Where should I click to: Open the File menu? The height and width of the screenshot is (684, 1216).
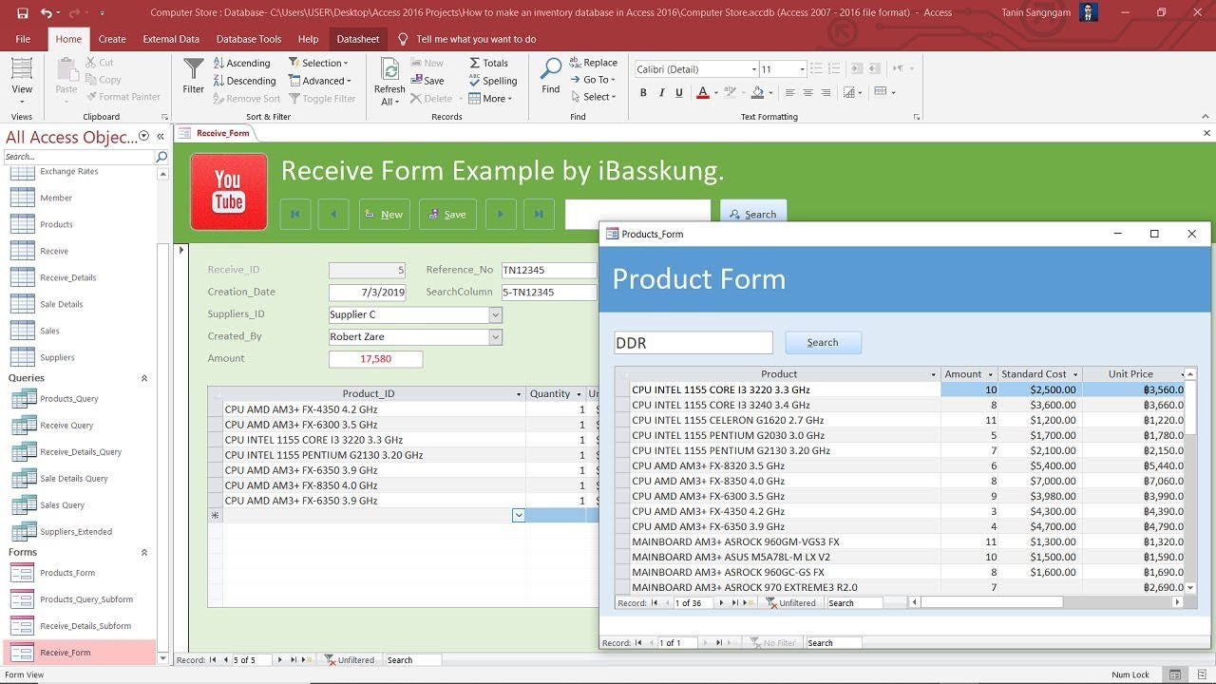(x=23, y=39)
